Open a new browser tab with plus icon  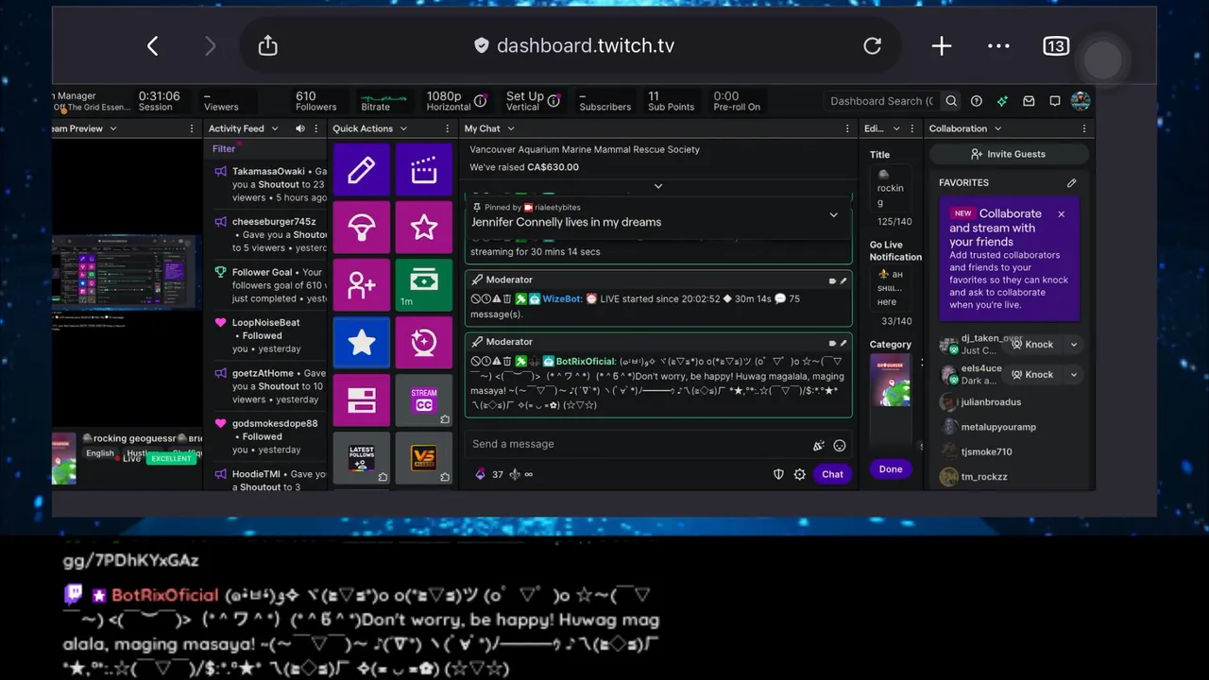[941, 46]
